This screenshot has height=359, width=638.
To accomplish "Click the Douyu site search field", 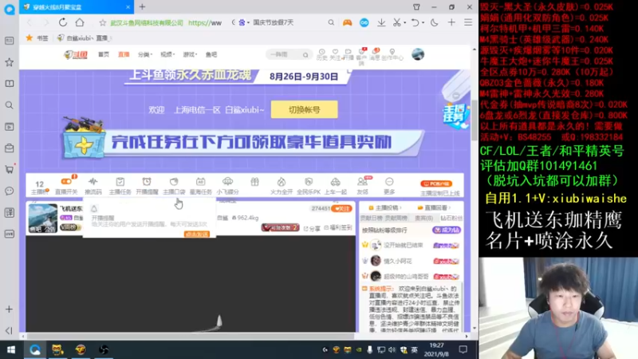I will click(287, 54).
